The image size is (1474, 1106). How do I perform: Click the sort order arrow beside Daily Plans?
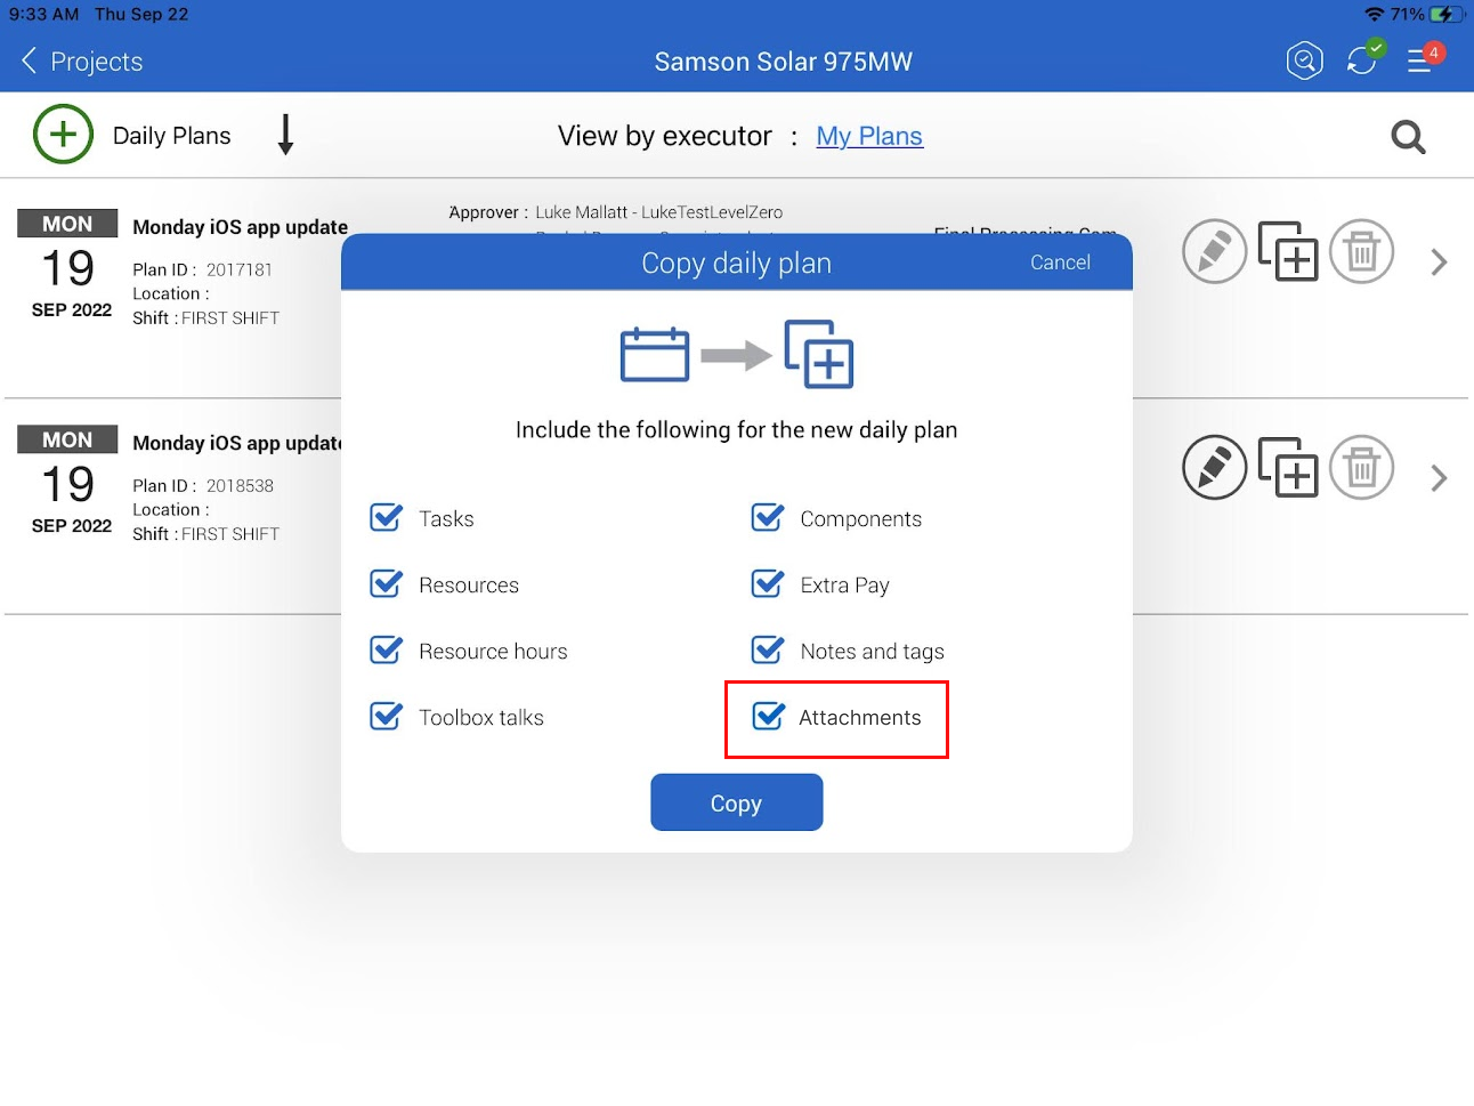[x=285, y=135]
